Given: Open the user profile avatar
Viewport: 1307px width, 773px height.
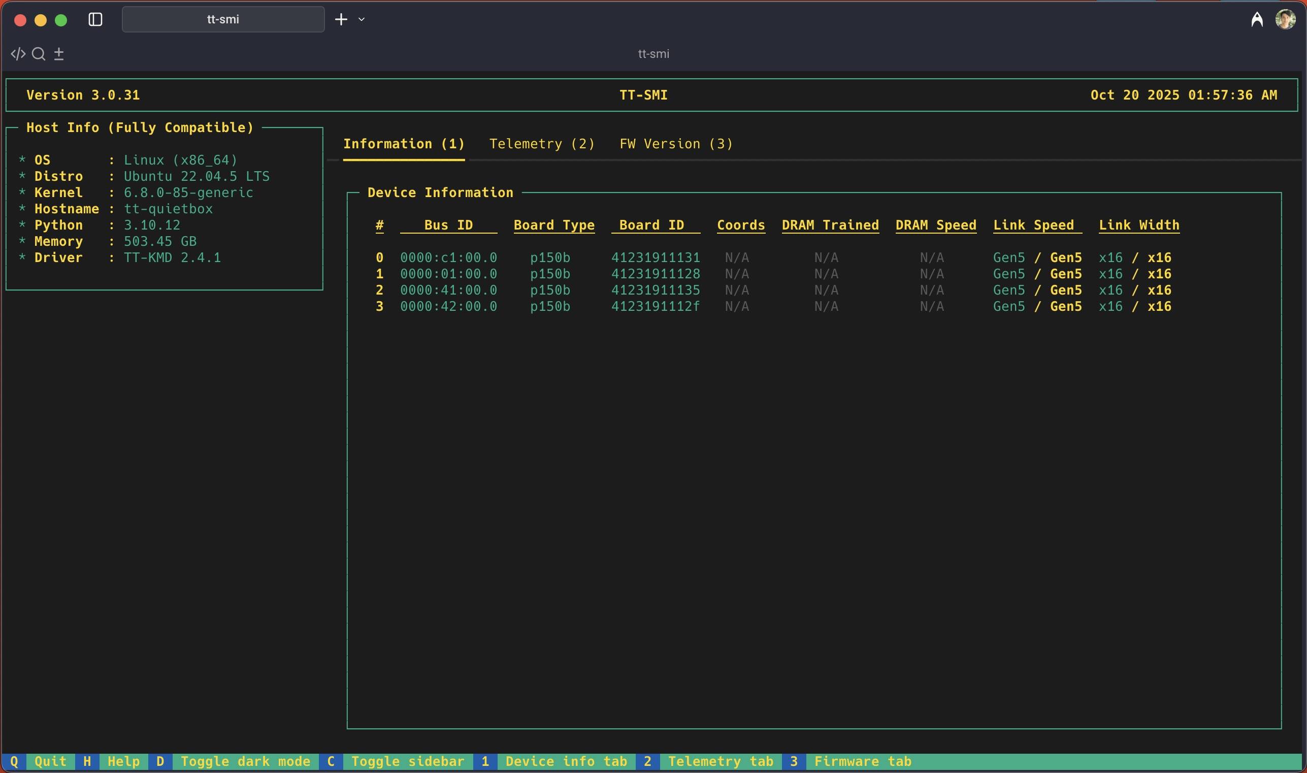Looking at the screenshot, I should (x=1285, y=20).
